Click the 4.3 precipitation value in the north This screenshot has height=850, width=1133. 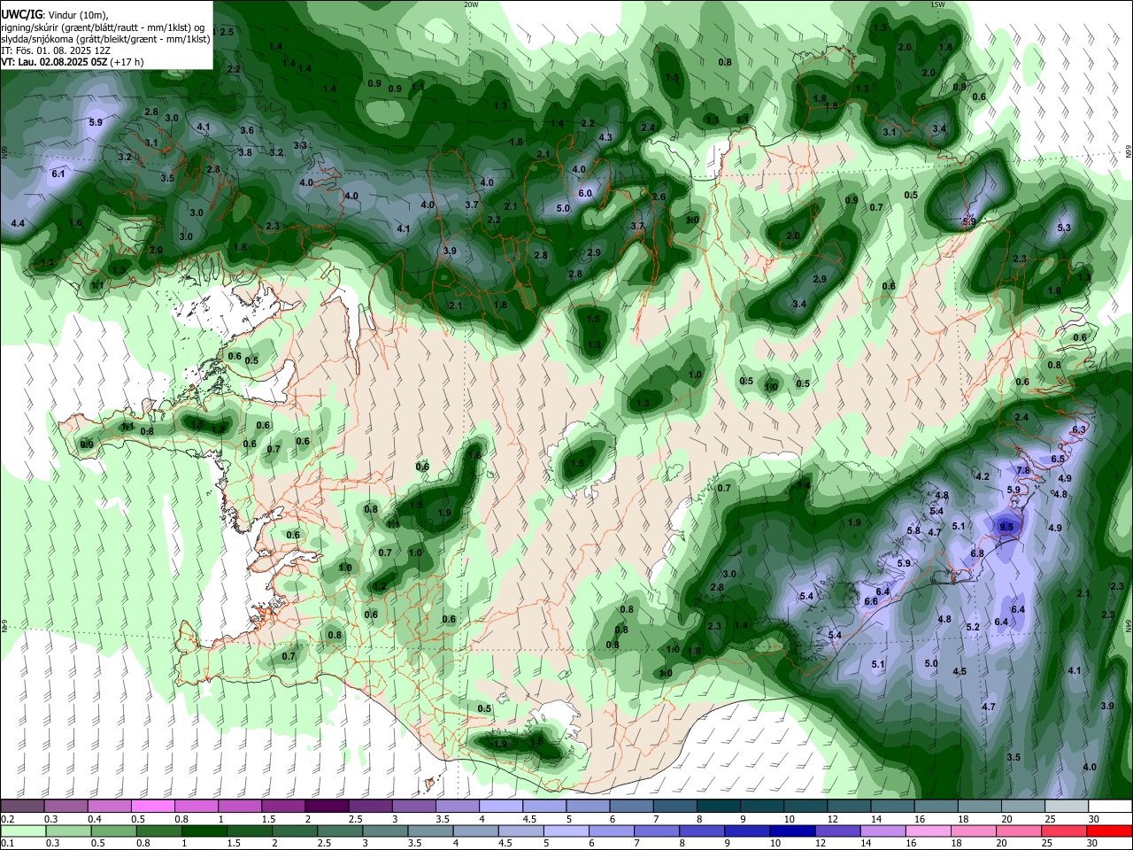click(605, 137)
